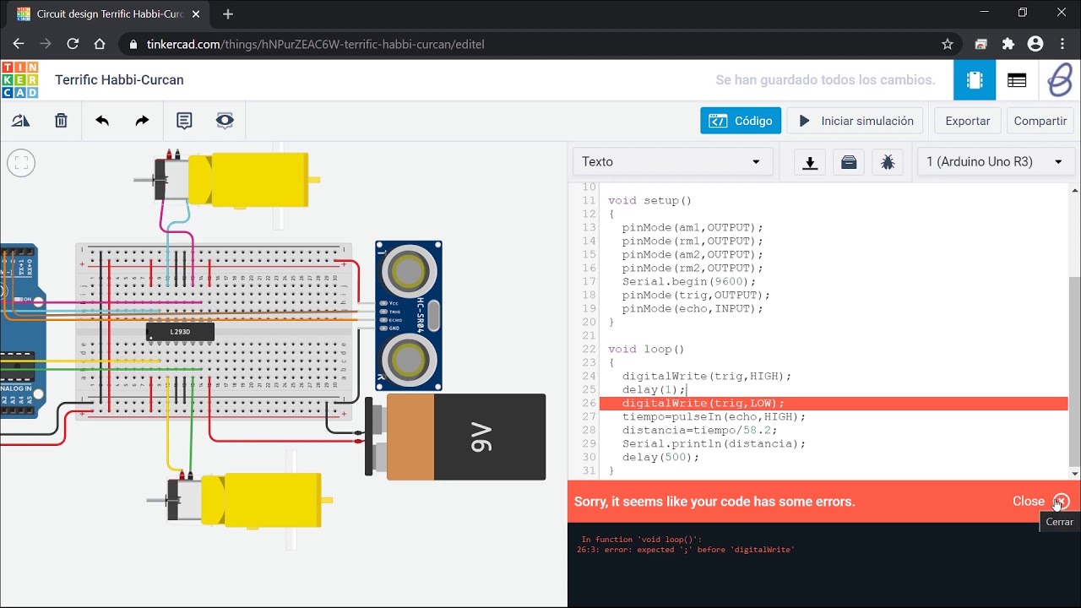Click the media control toolbar icon
Viewport: 1081px width, 608px height.
click(981, 44)
